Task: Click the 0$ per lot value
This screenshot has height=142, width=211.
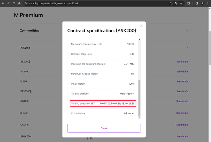Action: click(129, 114)
